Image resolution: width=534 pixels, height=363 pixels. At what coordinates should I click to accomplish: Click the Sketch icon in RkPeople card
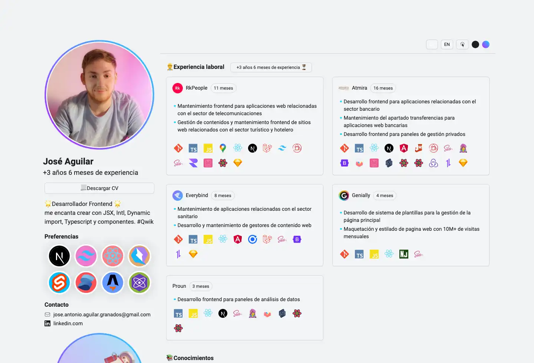(x=238, y=163)
